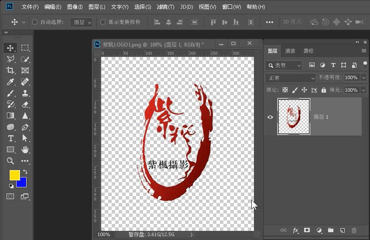This screenshot has height=240, width=370.
Task: Select the History Brush tool
Action: point(10,104)
